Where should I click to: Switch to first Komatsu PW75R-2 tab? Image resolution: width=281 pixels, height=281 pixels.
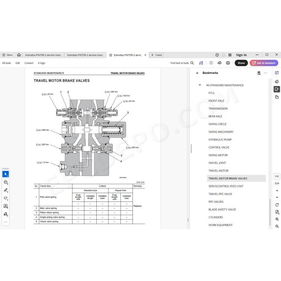click(x=43, y=55)
